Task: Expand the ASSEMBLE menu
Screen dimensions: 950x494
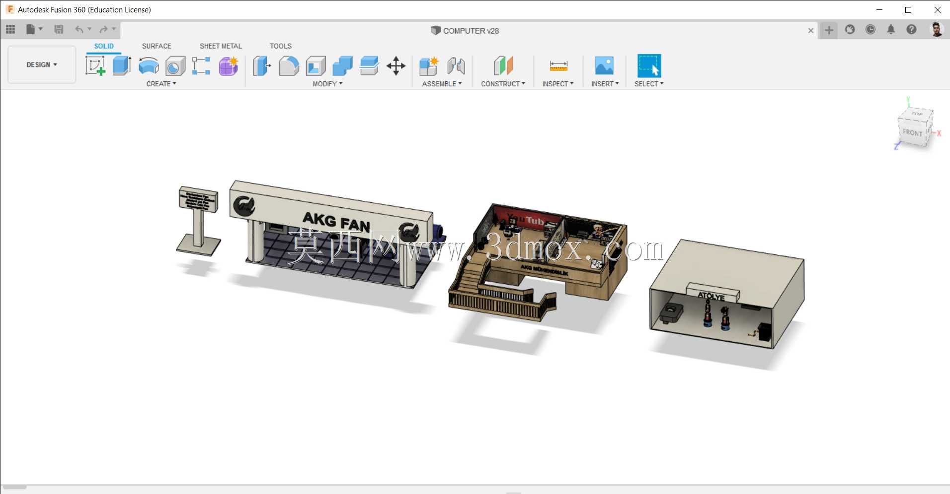Action: (442, 84)
